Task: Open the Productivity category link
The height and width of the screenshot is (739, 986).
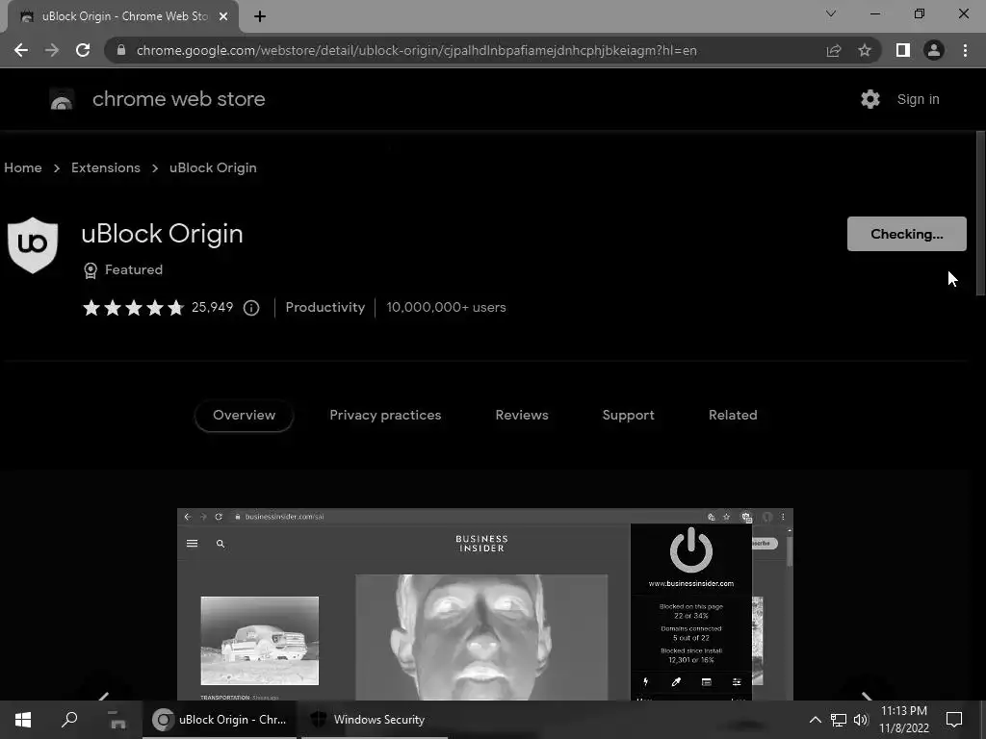Action: point(325,307)
